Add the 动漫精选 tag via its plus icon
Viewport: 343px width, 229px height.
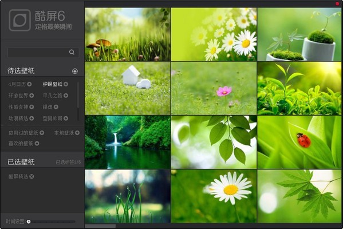31,119
